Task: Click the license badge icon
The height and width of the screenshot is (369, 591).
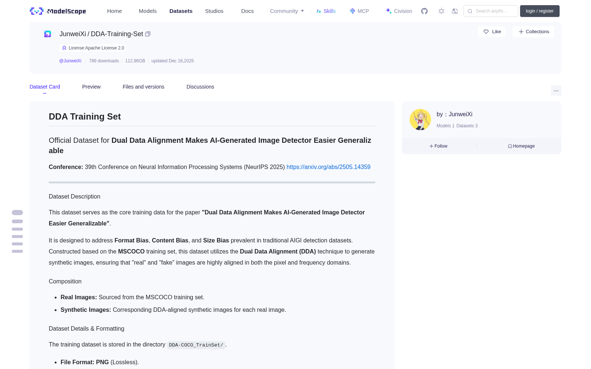Action: [64, 48]
